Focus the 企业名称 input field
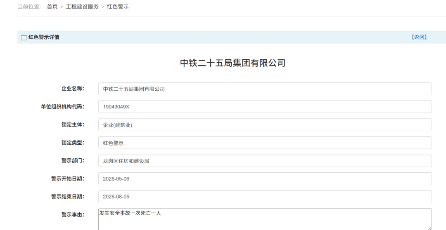This screenshot has width=446, height=230. [x=265, y=89]
